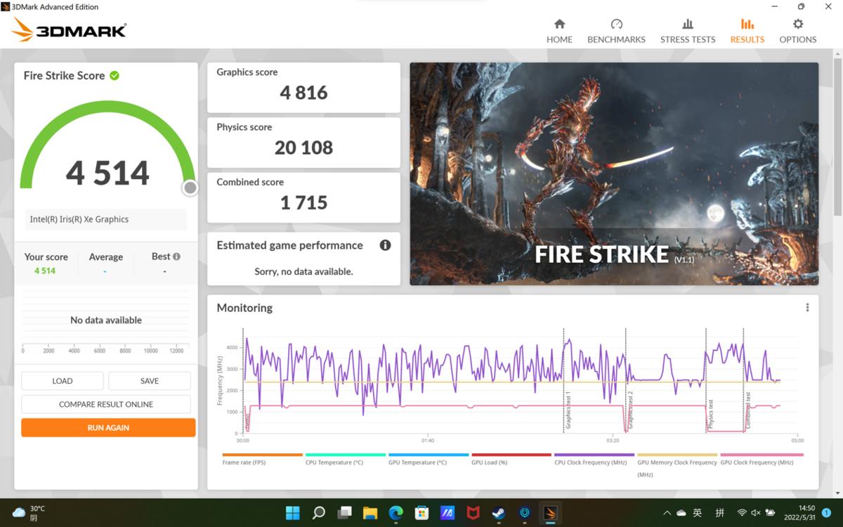
Task: Click the CPU Clock Frequency purple legend swatch
Action: pyautogui.click(x=594, y=455)
